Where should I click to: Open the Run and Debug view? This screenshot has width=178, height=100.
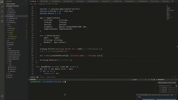2,16
